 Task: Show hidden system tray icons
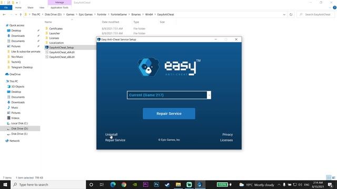(279, 185)
